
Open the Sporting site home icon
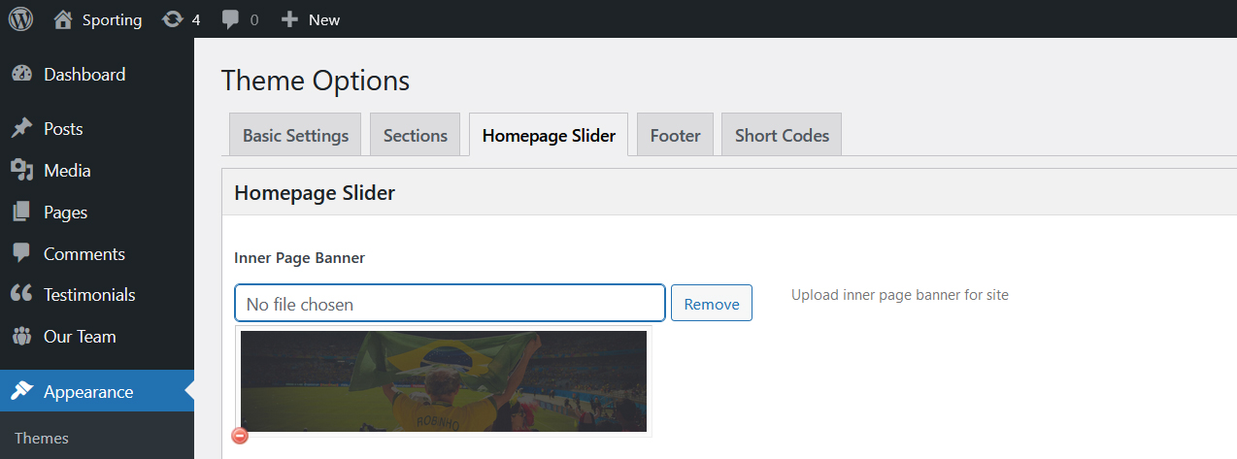(x=63, y=18)
